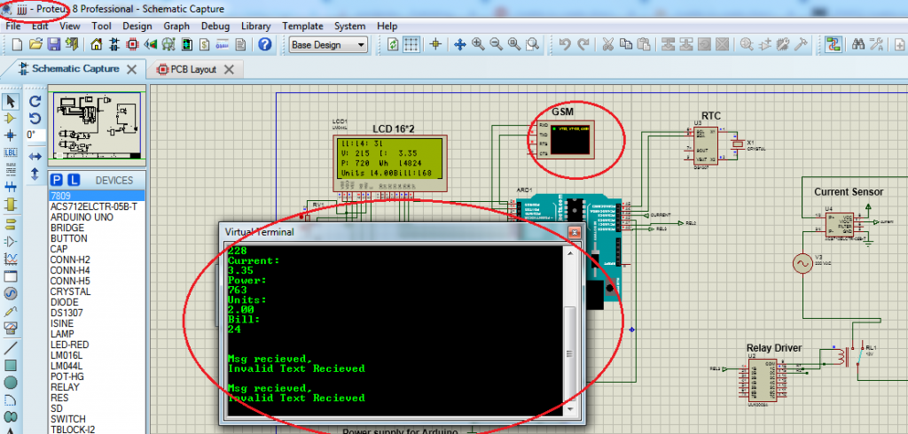Image resolution: width=908 pixels, height=434 pixels.
Task: Open the Tool menu
Action: (101, 26)
